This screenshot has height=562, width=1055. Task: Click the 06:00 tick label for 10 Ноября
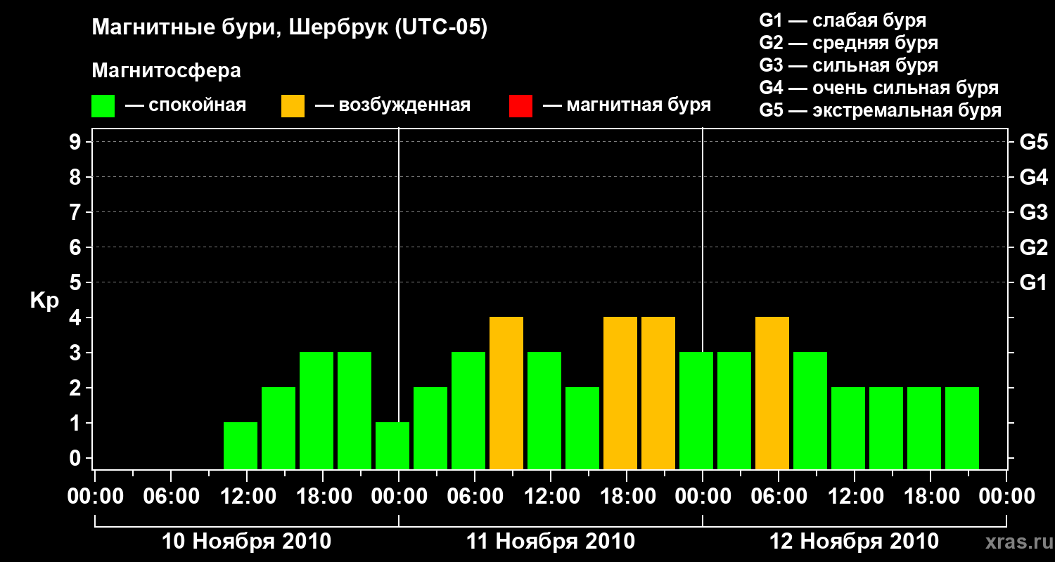[171, 496]
